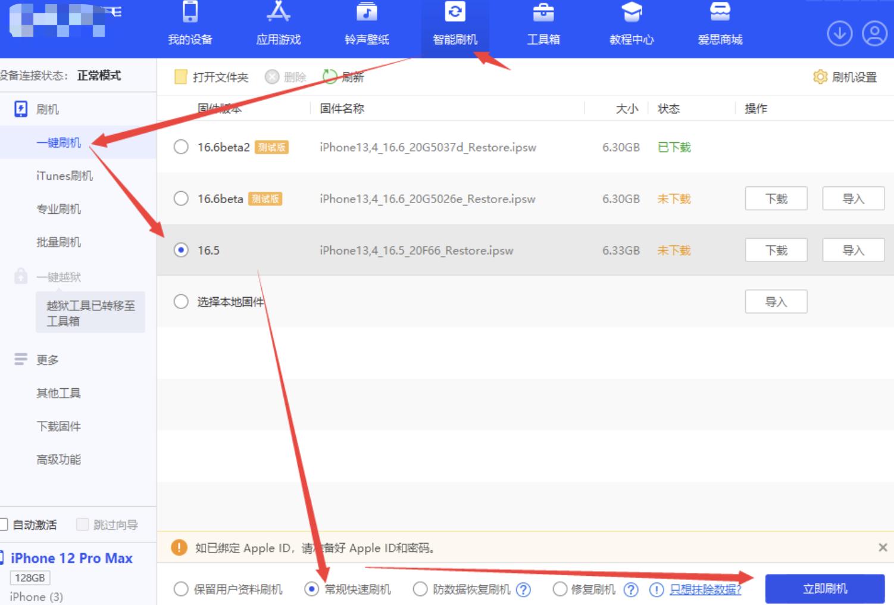Choose 选择本地固件 option
The width and height of the screenshot is (894, 605).
pyautogui.click(x=181, y=302)
